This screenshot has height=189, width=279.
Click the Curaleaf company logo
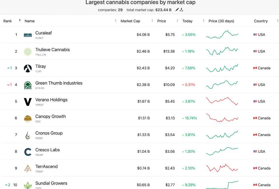click(x=28, y=35)
